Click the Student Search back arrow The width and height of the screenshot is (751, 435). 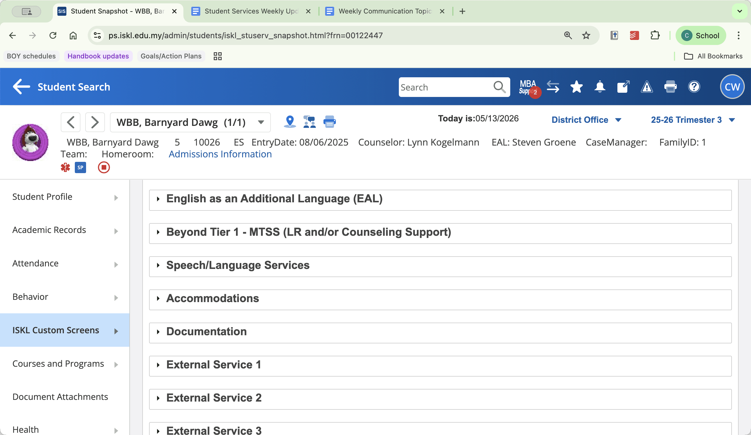(x=21, y=87)
